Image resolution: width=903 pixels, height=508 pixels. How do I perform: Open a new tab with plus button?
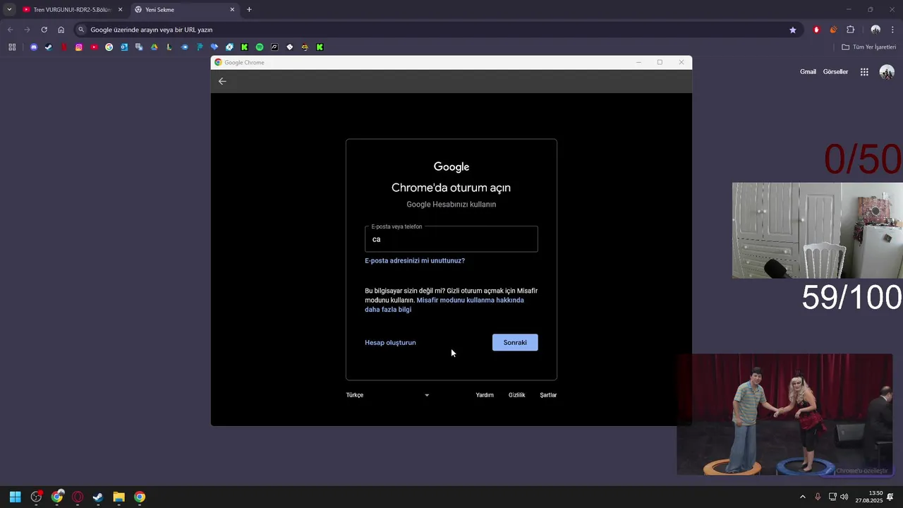249,10
